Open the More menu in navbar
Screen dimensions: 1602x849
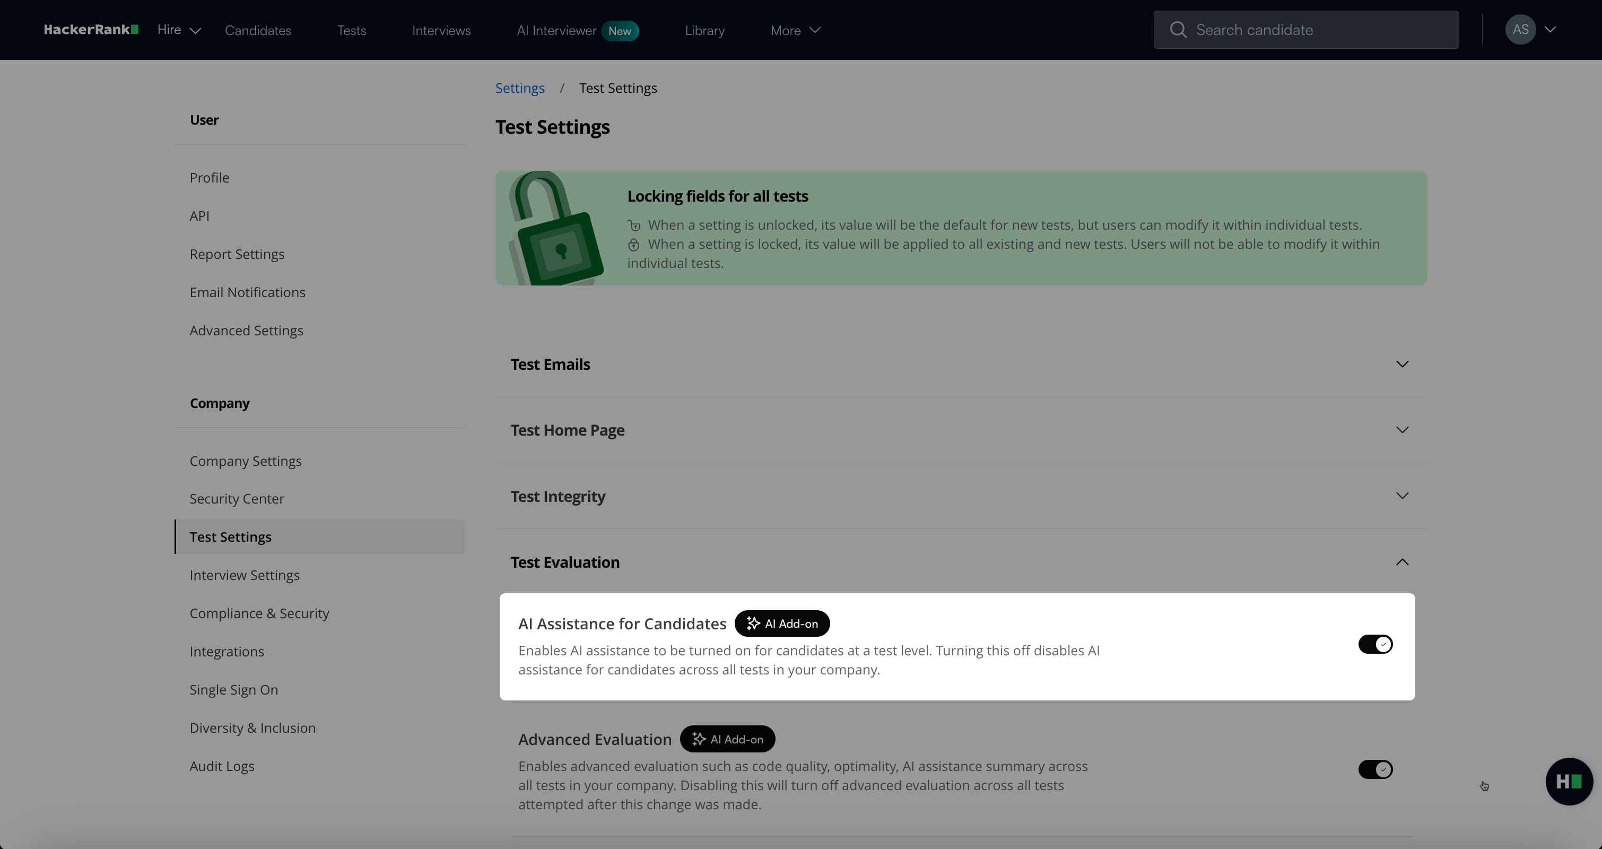(x=795, y=30)
